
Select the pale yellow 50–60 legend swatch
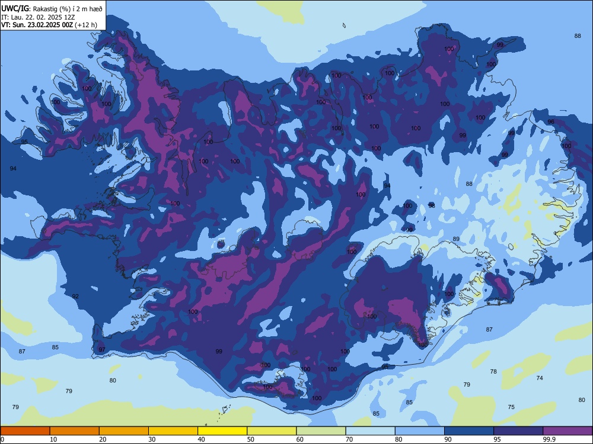tap(272, 431)
